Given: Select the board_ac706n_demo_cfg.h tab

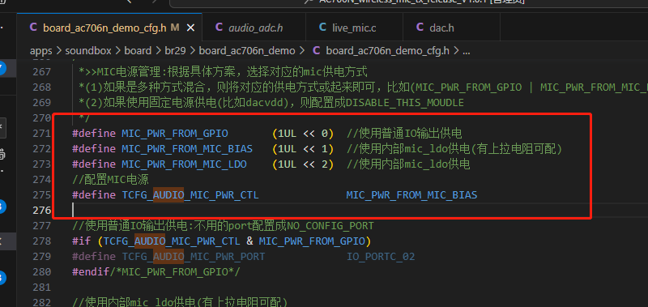Looking at the screenshot, I should [109, 28].
